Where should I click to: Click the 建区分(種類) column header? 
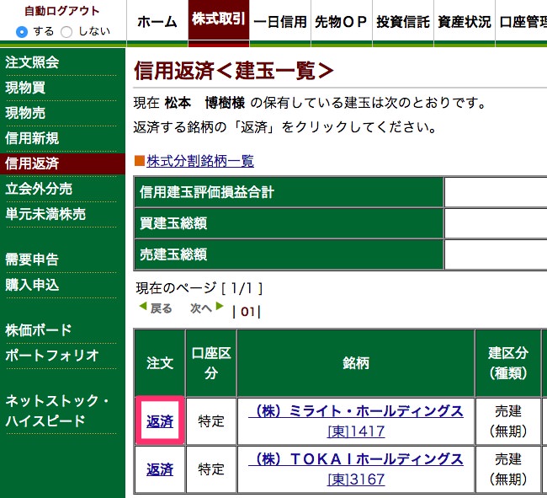pyautogui.click(x=508, y=363)
